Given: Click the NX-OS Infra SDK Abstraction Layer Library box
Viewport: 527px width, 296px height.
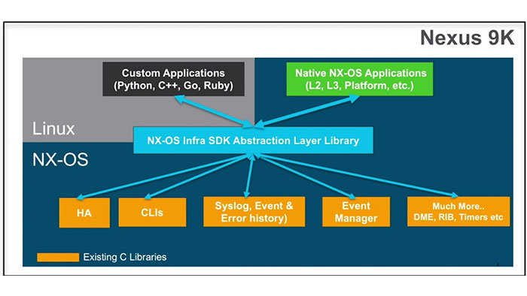Looking at the screenshot, I should point(253,140).
